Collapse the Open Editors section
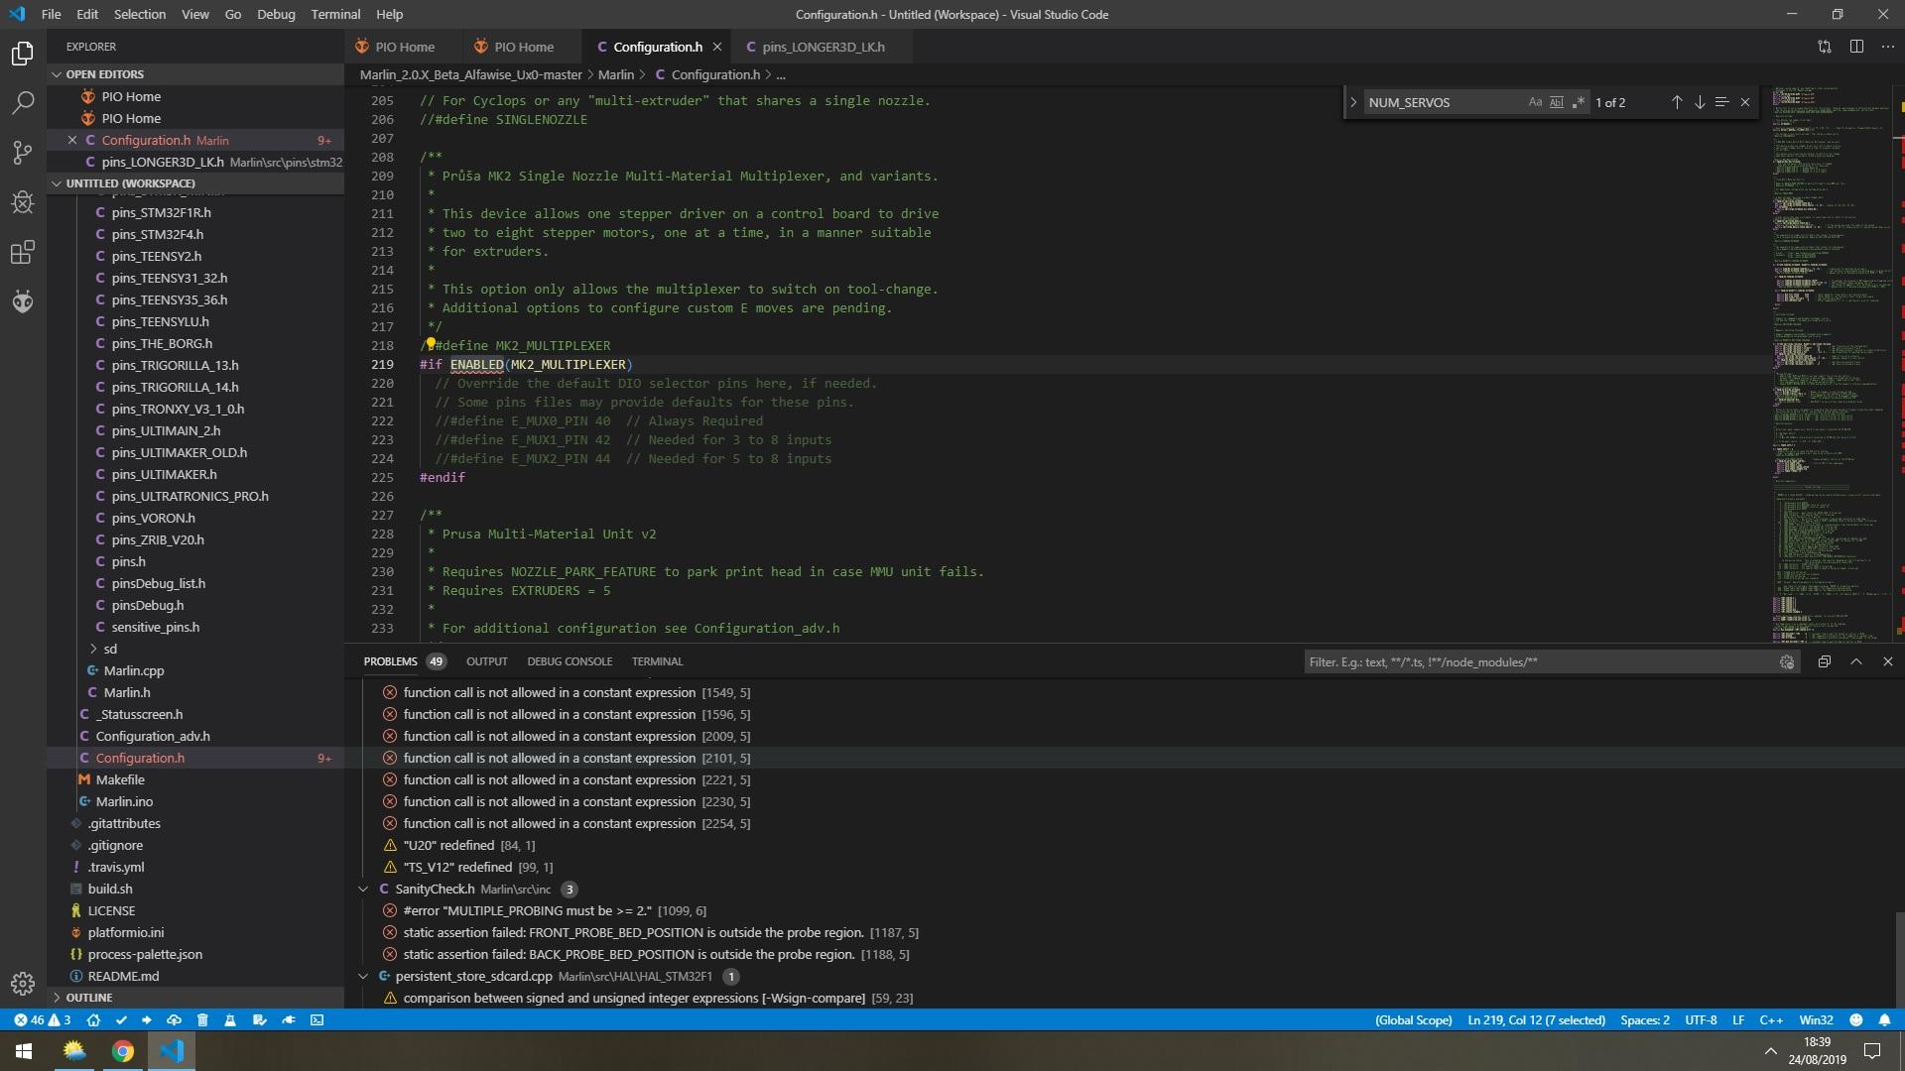 coord(195,74)
